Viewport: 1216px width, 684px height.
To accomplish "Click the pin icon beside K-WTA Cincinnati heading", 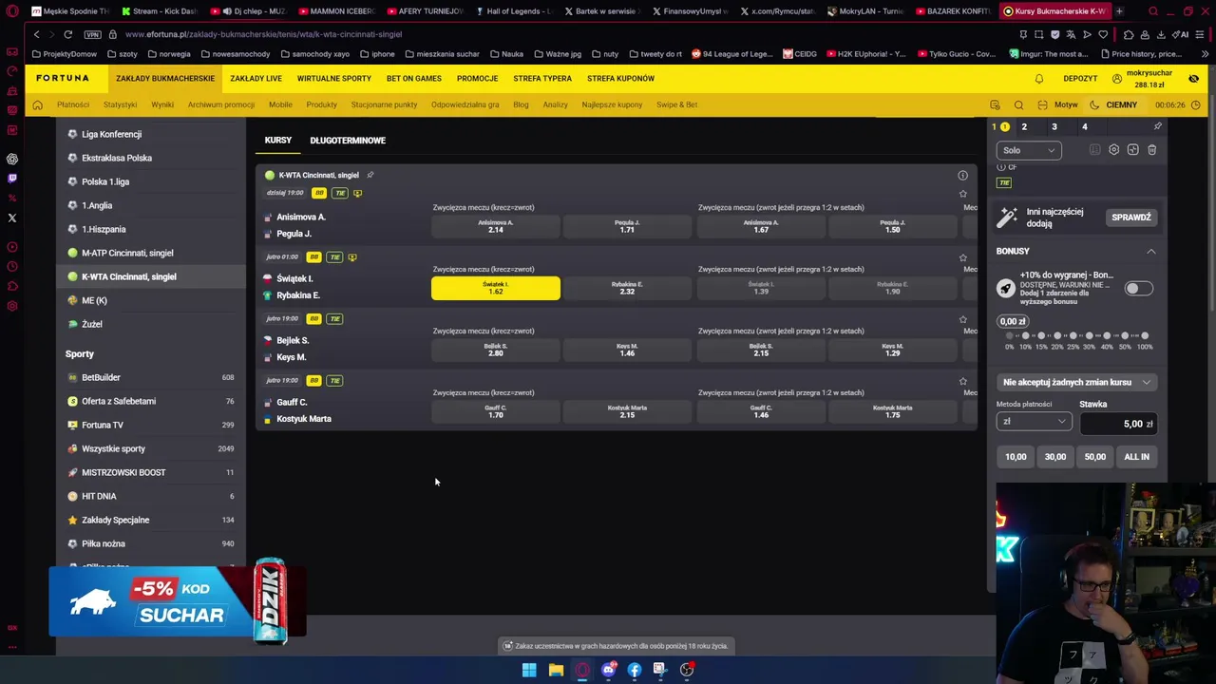I will [x=370, y=175].
